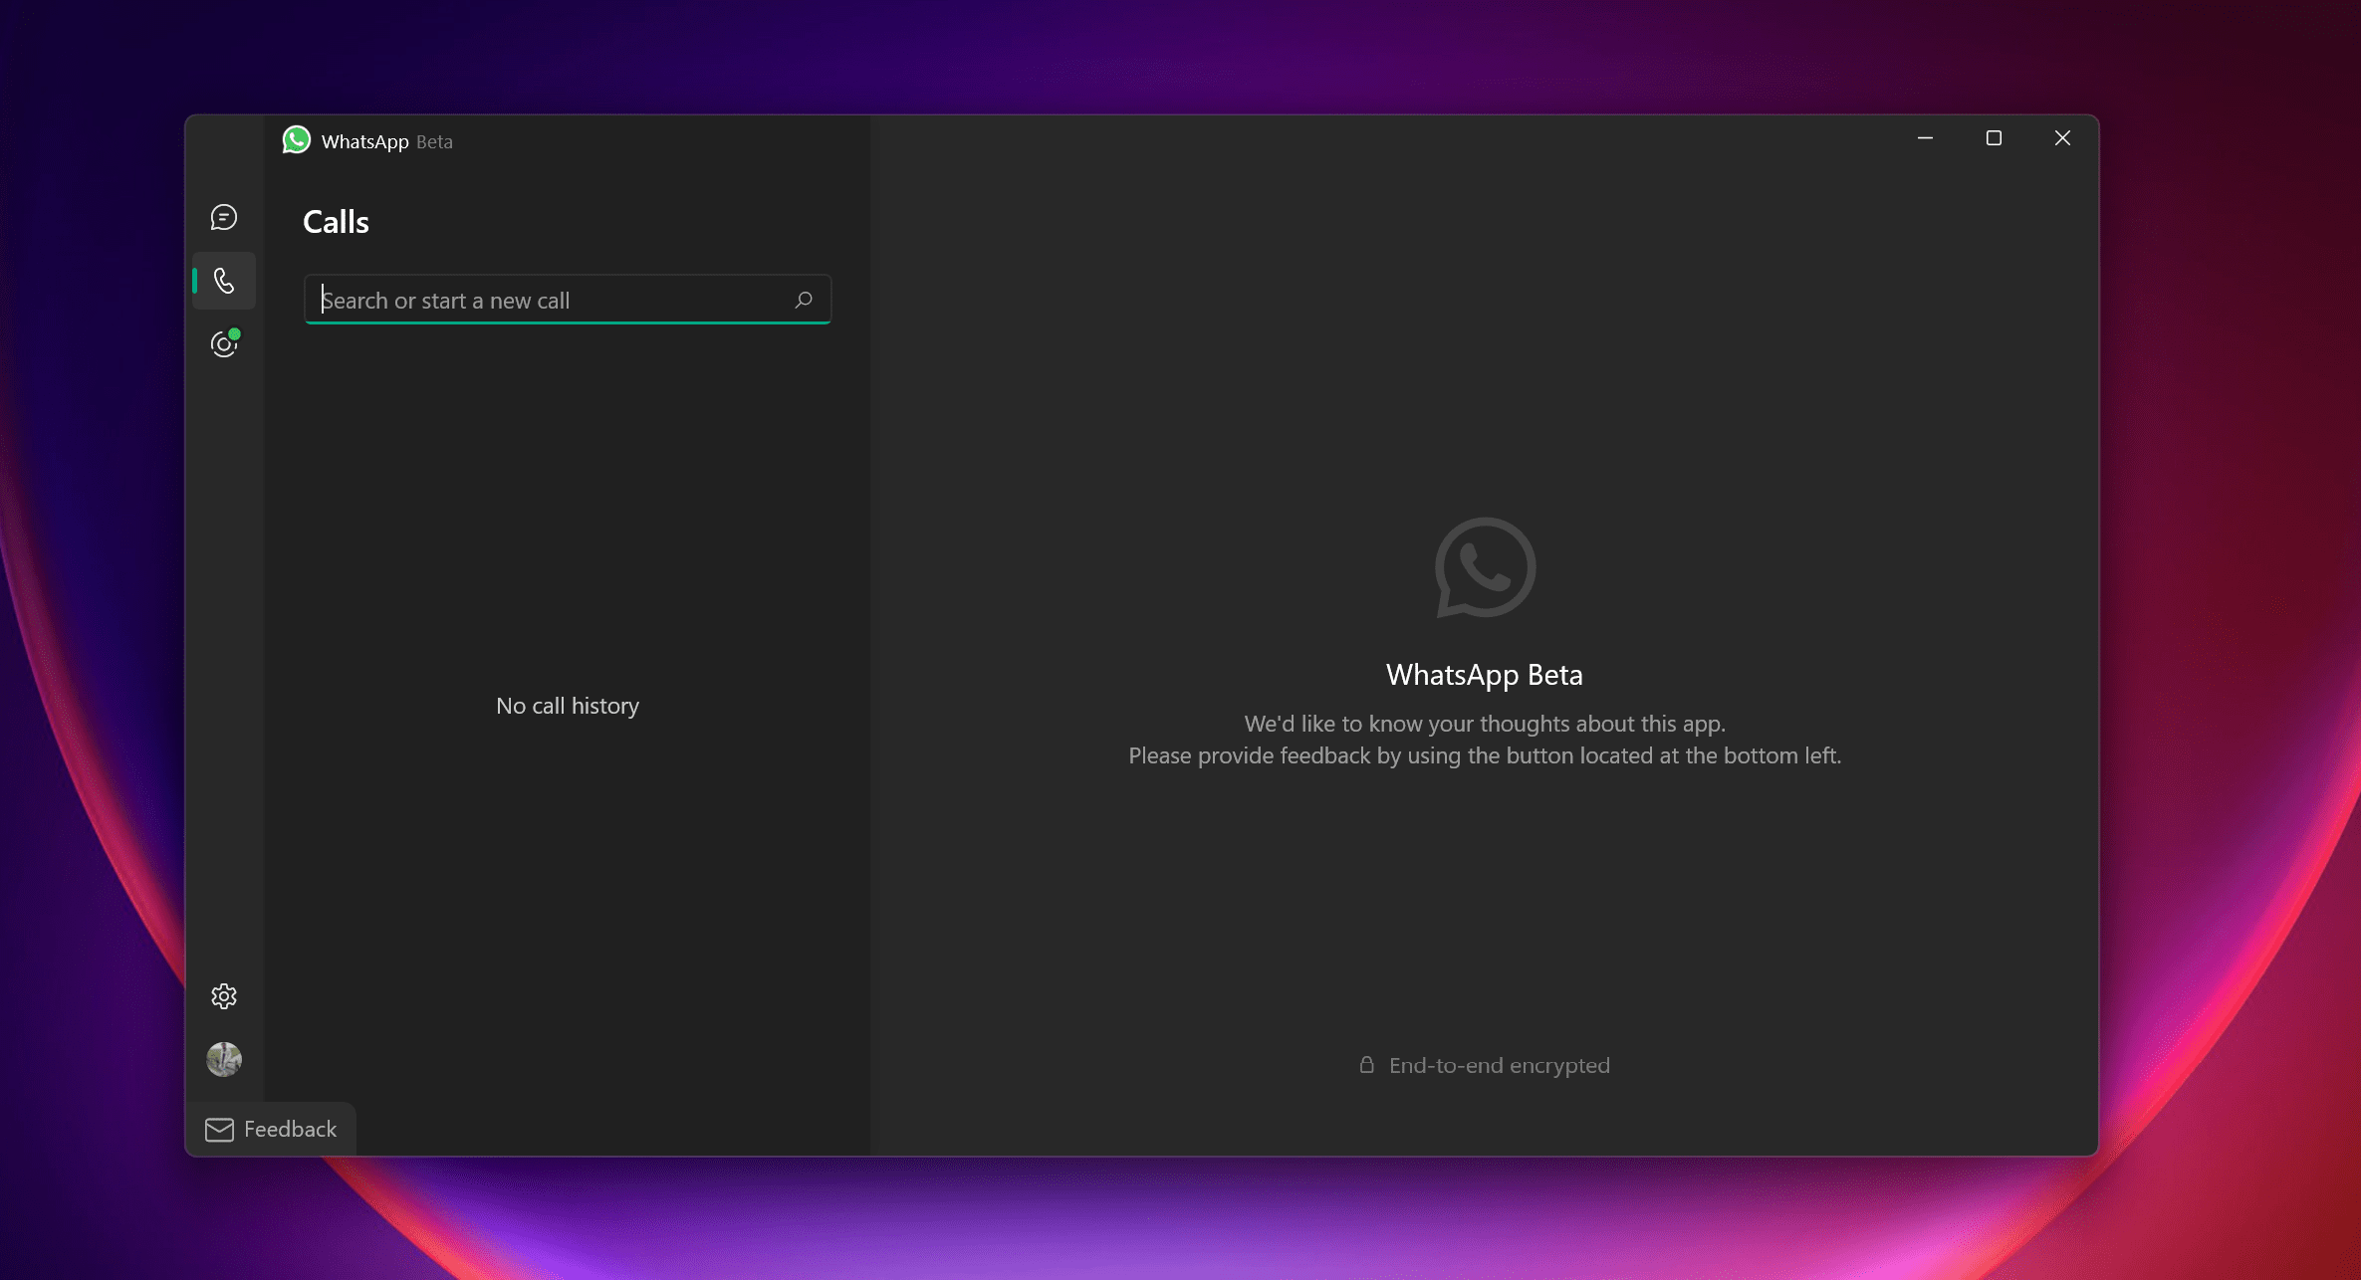Open the Chats section icon
2361x1280 pixels.
point(224,218)
